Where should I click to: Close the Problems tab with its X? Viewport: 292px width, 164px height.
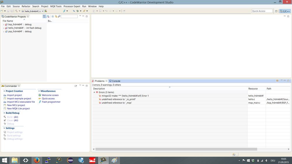click(106, 81)
